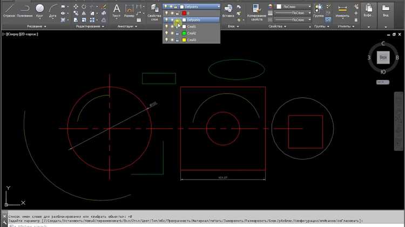Screen dimensions: 405x227
Task: Open the lineweight ПоСлою dropdown
Action: point(293,13)
